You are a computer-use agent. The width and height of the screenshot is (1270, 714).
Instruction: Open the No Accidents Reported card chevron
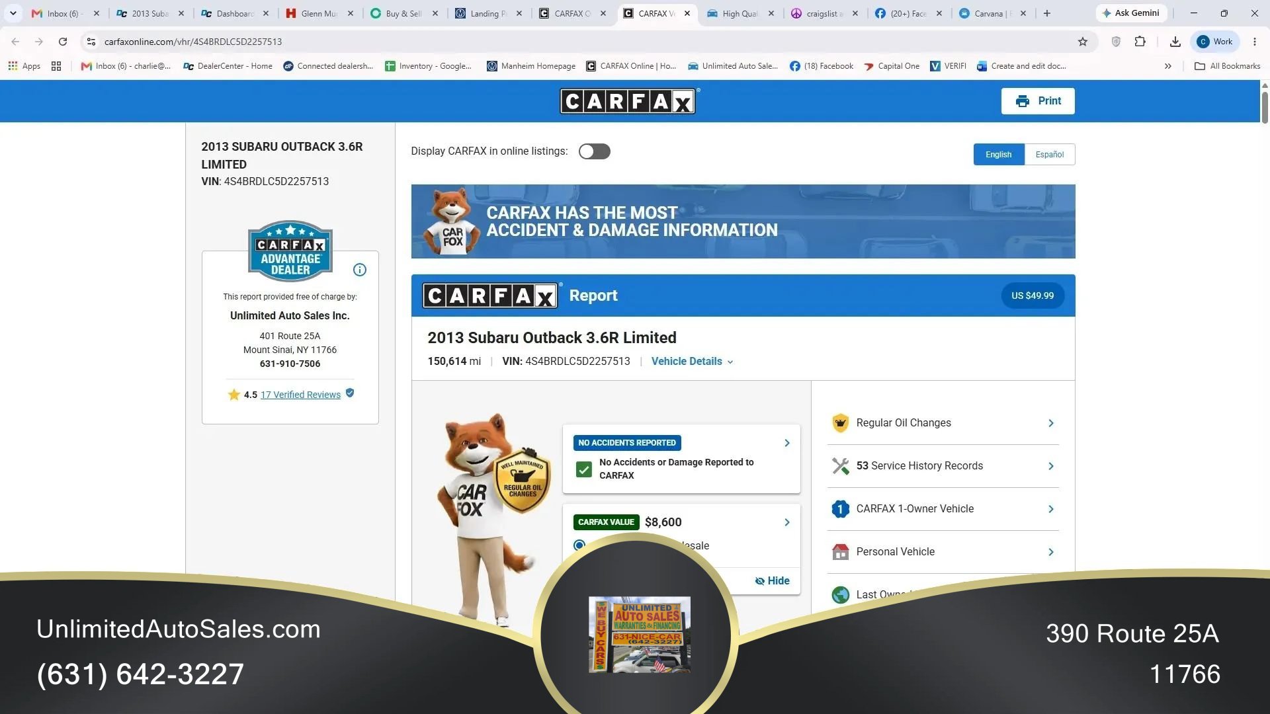point(786,443)
